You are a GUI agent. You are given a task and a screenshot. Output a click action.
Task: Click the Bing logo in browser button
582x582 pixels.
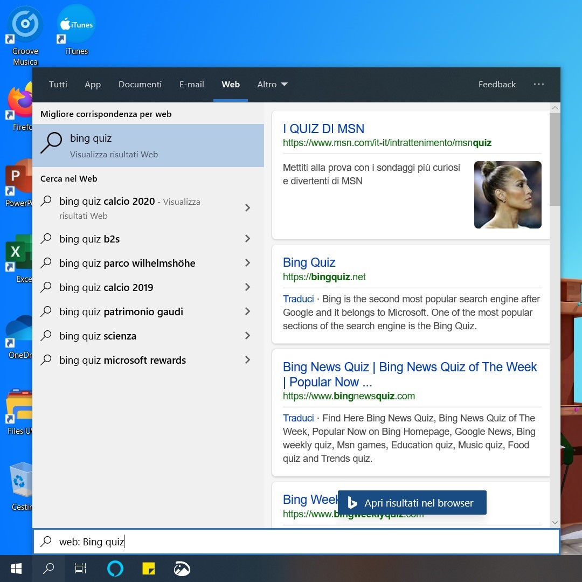pos(352,503)
